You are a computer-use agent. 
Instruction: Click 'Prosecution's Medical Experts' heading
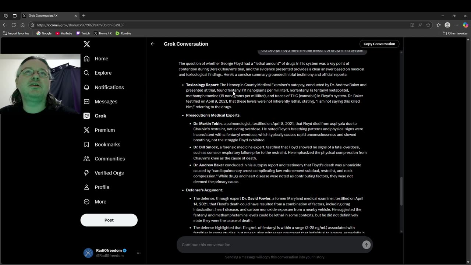point(213,115)
